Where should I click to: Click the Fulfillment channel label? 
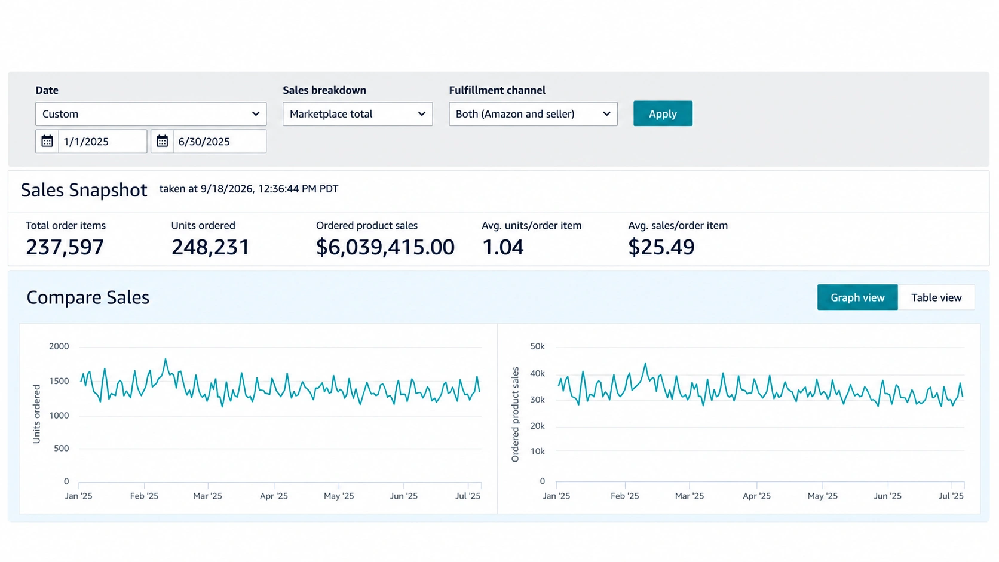click(497, 90)
